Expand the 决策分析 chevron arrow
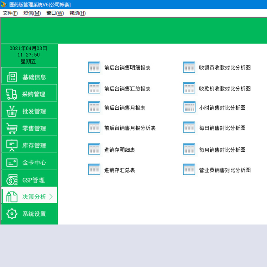 click(51, 197)
